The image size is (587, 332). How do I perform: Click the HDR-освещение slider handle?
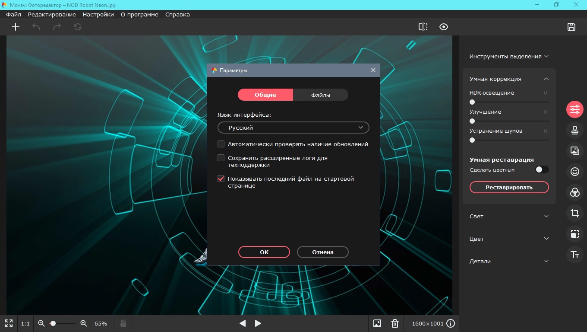coord(472,102)
